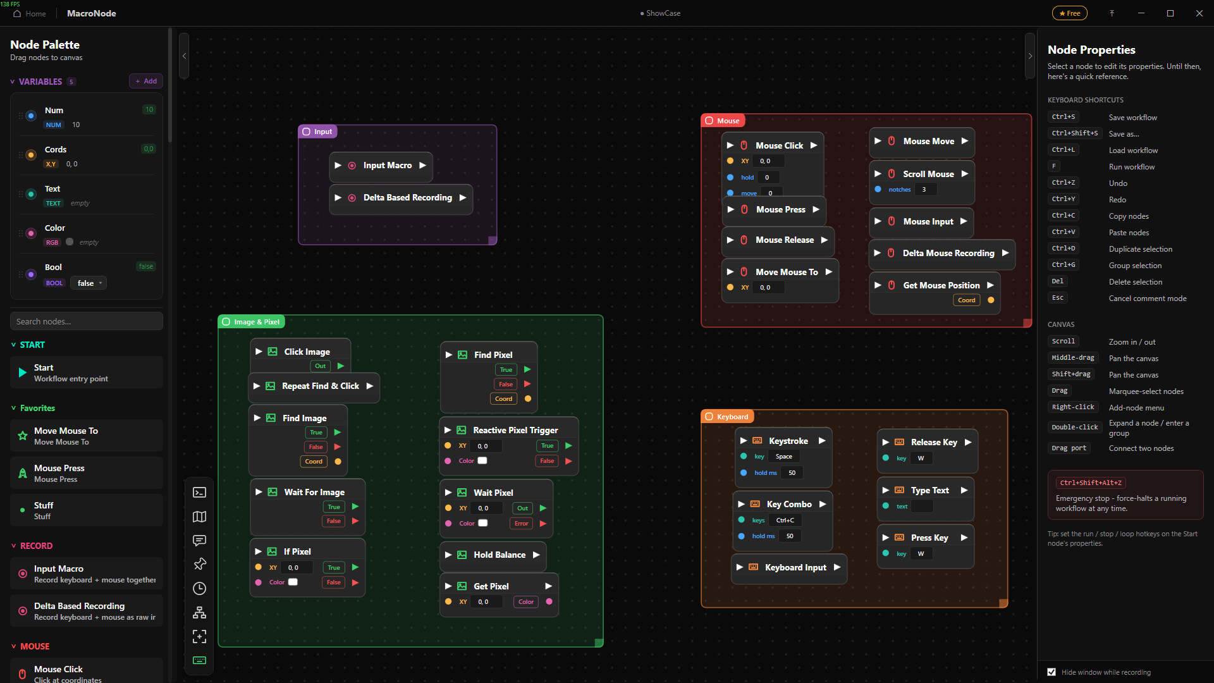Click the Add variable button

pyautogui.click(x=146, y=81)
